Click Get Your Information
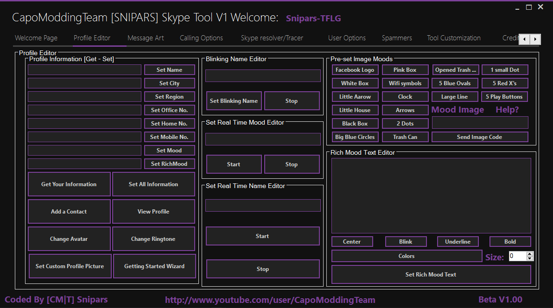The height and width of the screenshot is (308, 553). [x=69, y=184]
